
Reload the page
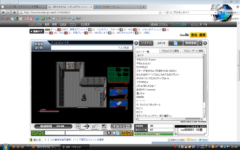pyautogui.click(x=167, y=12)
